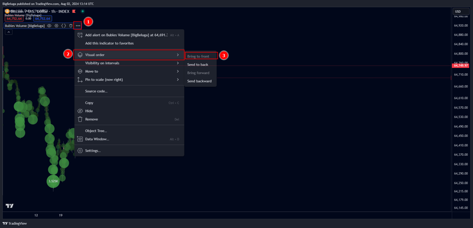Select Send to back in submenu
Image resolution: width=473 pixels, height=228 pixels.
[x=198, y=65]
